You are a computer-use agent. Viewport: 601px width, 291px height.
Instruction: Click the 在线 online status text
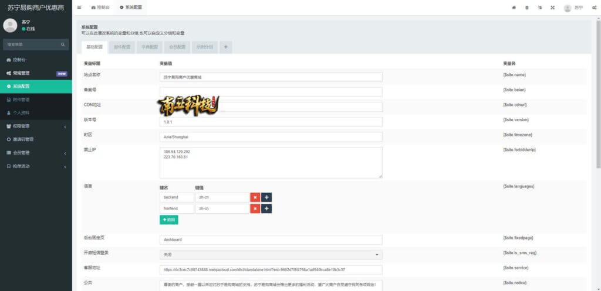point(31,29)
